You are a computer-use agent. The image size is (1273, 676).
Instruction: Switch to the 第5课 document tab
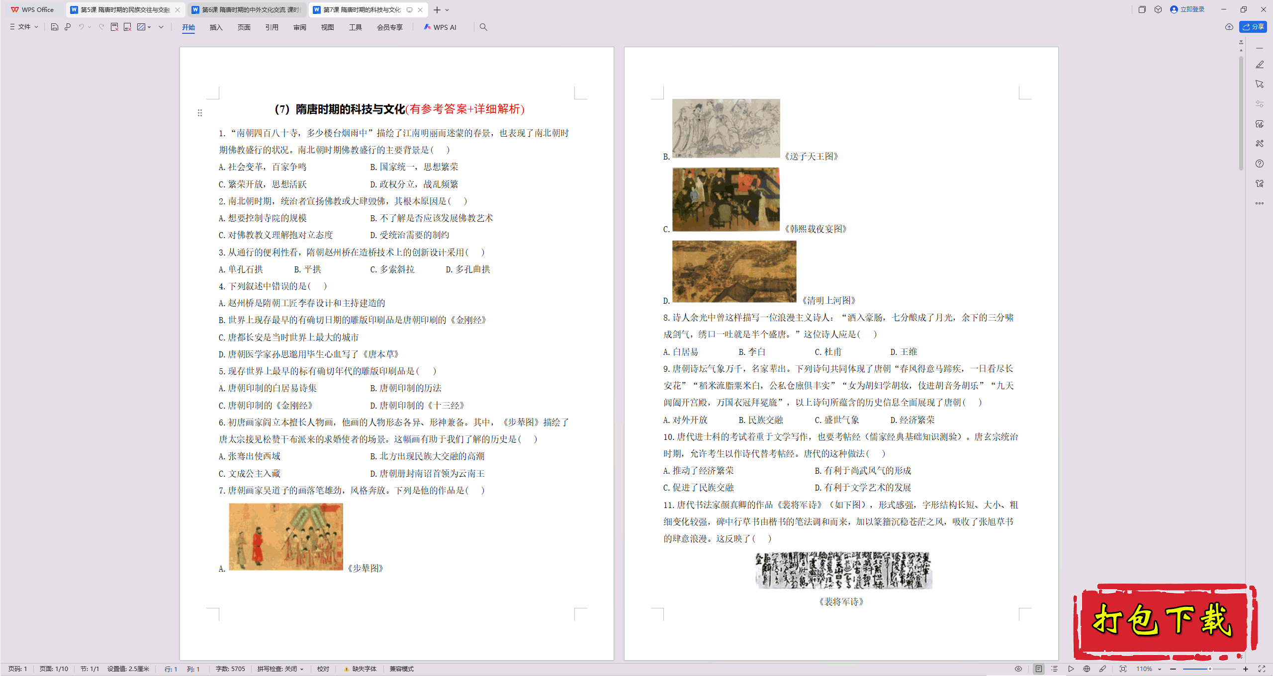point(125,9)
